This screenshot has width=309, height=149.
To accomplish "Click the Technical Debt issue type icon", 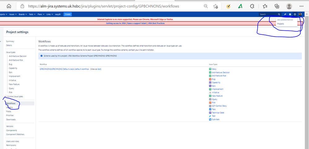I will click(x=210, y=113).
